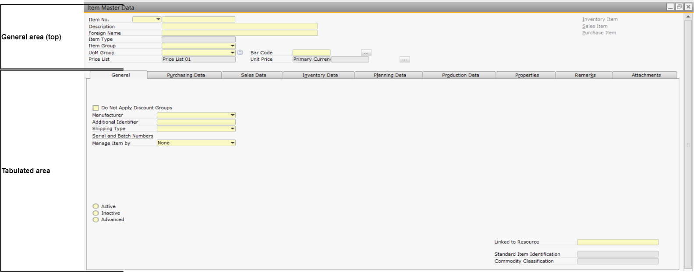The width and height of the screenshot is (694, 272).
Task: Minimize the Item Master Data window
Action: [670, 7]
